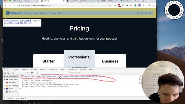
Task: Click the Start a podcast nav link
Action: pos(31,13)
